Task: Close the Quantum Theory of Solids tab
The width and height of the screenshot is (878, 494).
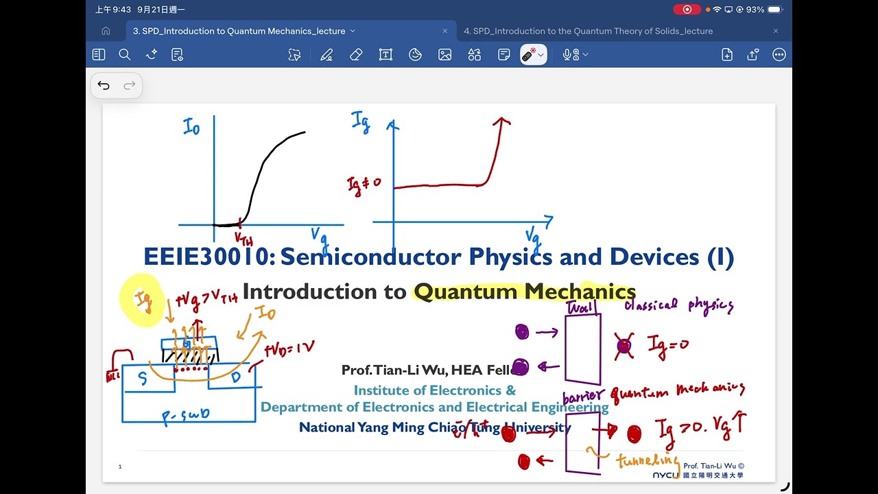Action: coord(776,31)
